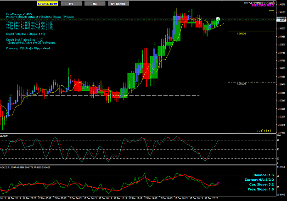The image size is (287, 201).
Task: Click the D1 Candle button
Action: click(x=118, y=4)
